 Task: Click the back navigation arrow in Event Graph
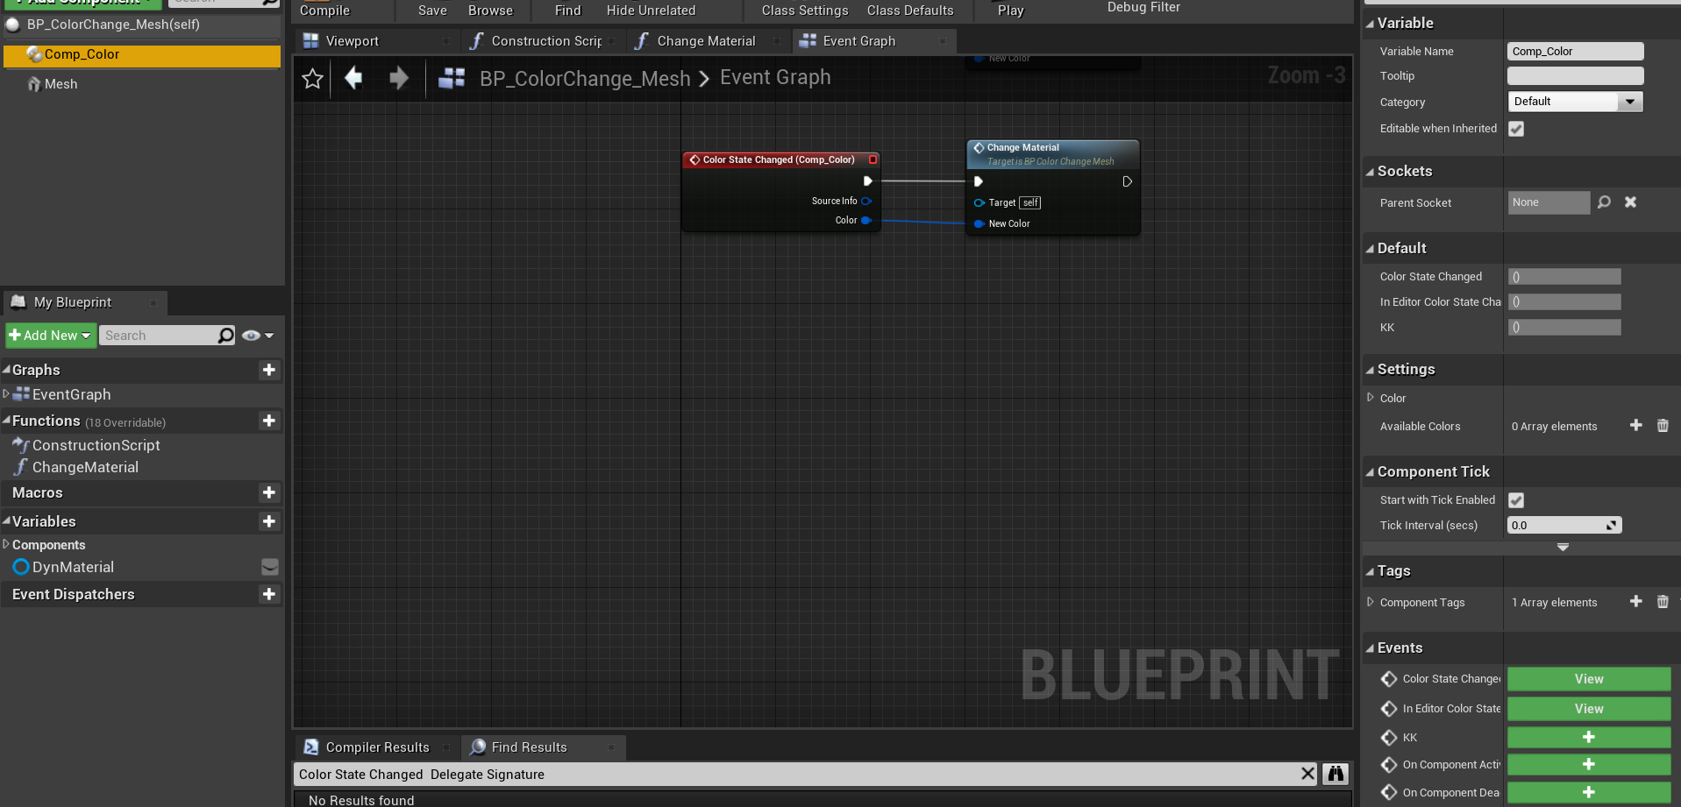tap(353, 78)
